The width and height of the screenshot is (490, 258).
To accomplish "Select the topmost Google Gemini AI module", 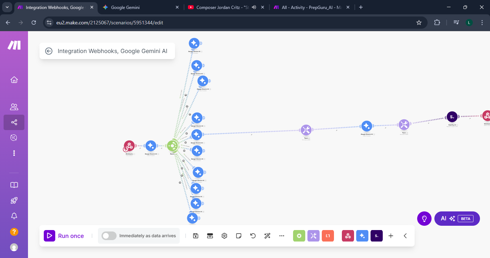I will pos(194,43).
